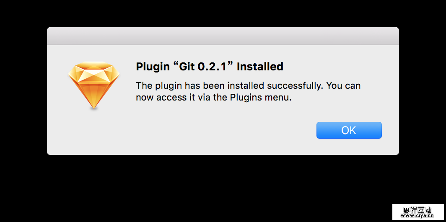The width and height of the screenshot is (446, 222).
Task: Click the Sketch diamond app icon
Action: [x=94, y=85]
